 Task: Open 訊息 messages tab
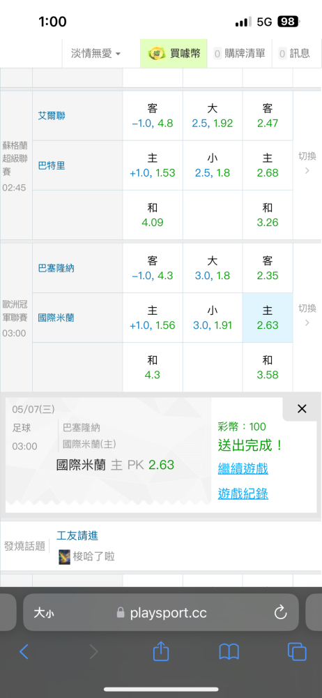pos(294,54)
